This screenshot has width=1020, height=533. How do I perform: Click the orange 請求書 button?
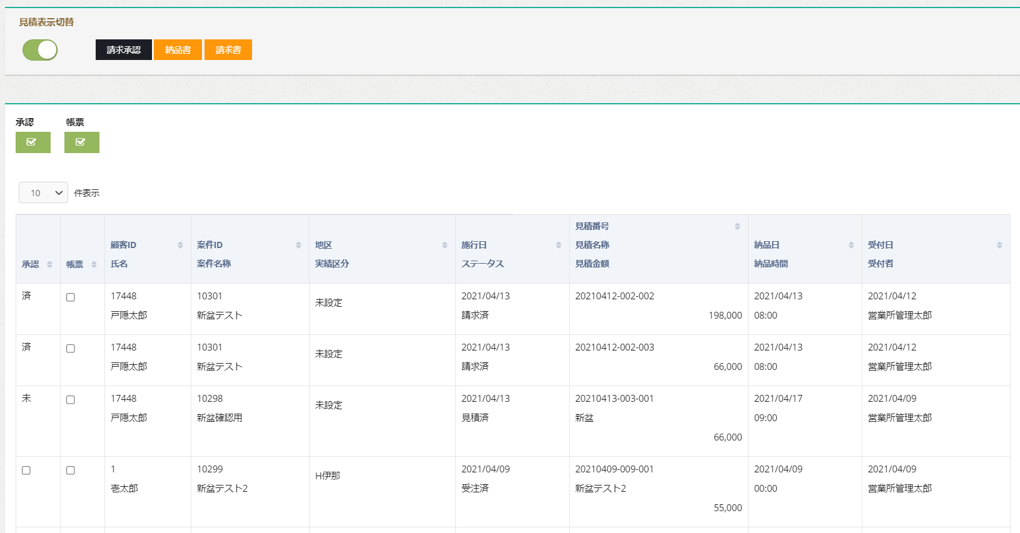click(x=228, y=50)
